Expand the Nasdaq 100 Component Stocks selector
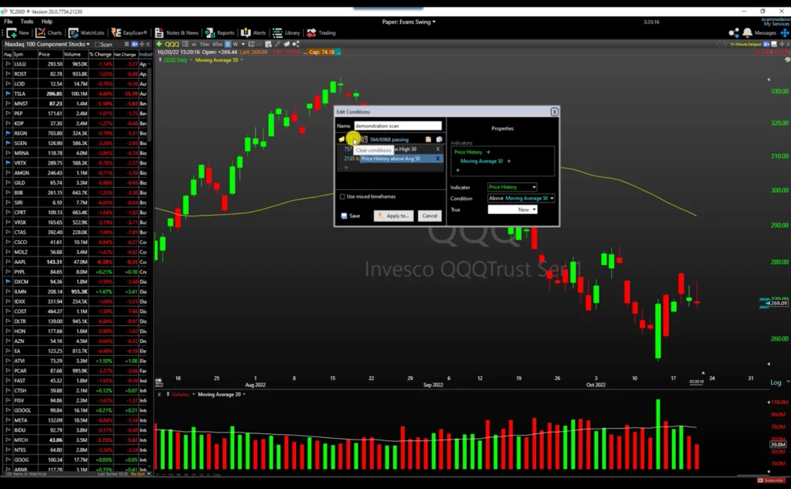 (90, 44)
